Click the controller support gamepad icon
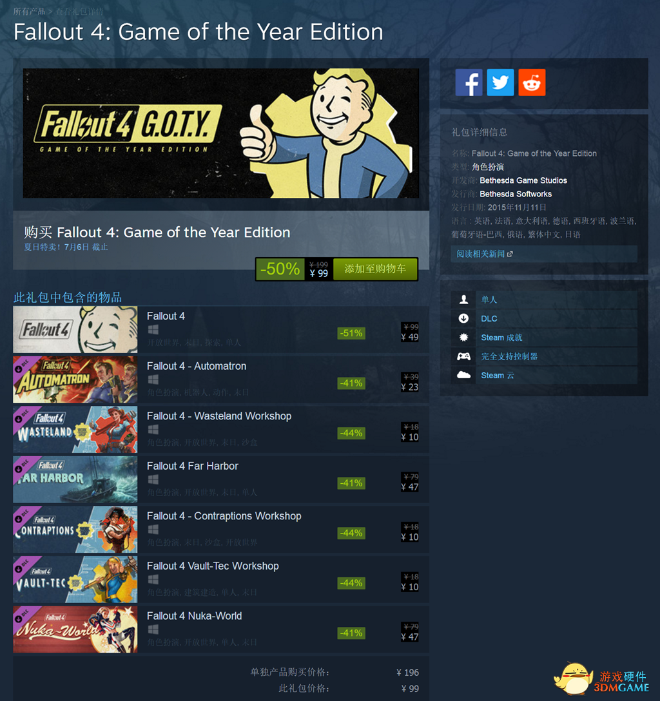660x701 pixels. coord(463,356)
